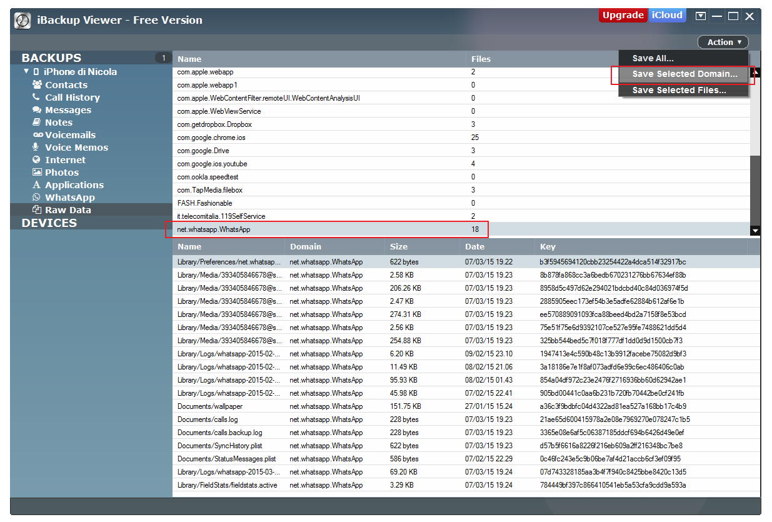Open Call History in the sidebar
Screen dimensions: 772x522
pyautogui.click(x=73, y=97)
